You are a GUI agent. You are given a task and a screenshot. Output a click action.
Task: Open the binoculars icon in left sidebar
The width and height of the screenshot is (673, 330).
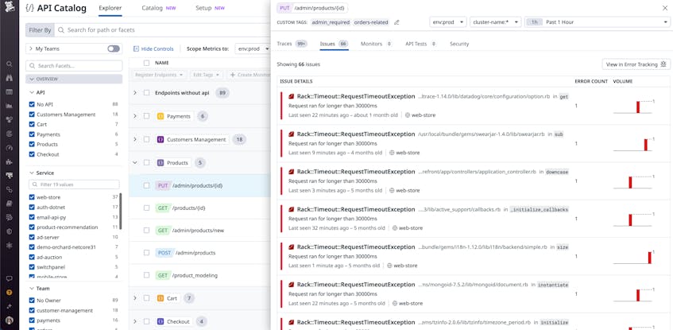[x=9, y=78]
